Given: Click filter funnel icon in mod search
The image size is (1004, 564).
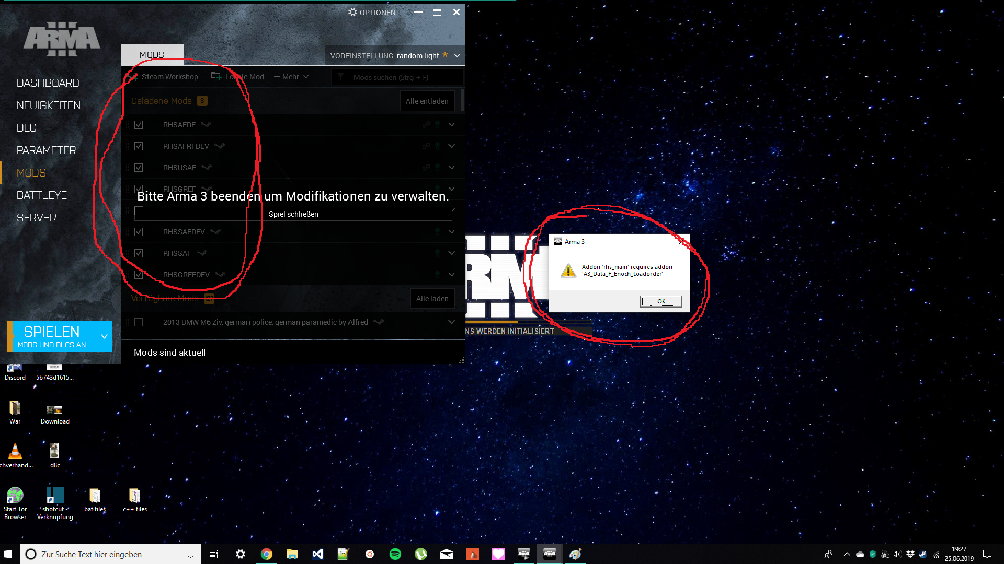Looking at the screenshot, I should [x=340, y=77].
